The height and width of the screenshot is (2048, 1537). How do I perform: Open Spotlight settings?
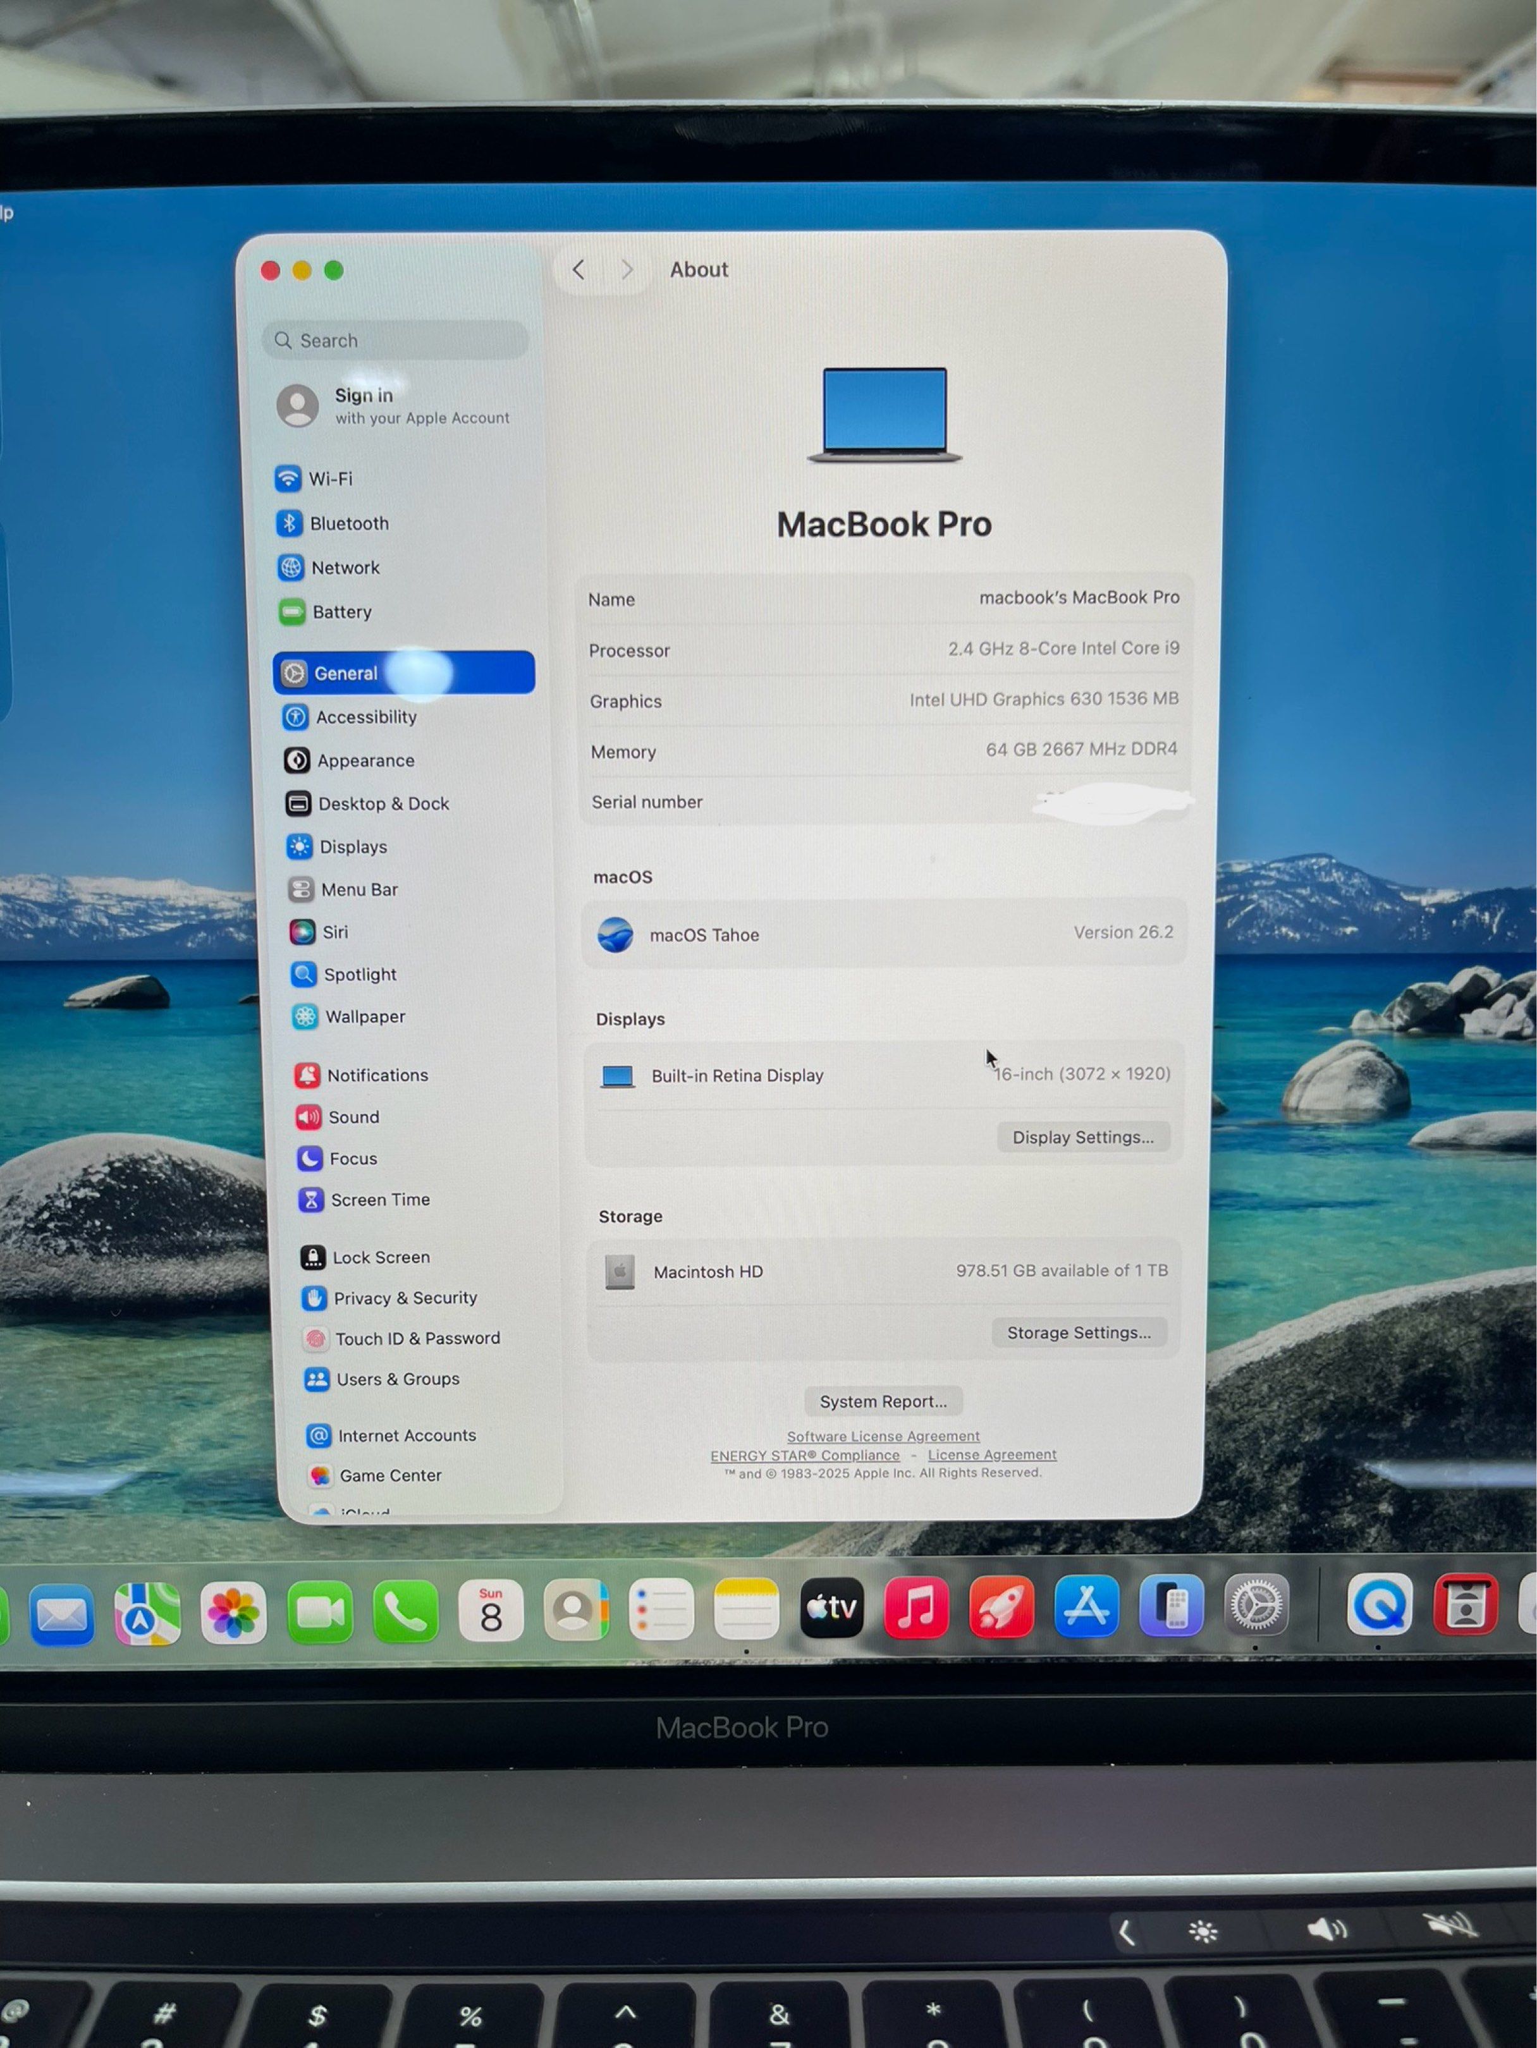point(345,974)
